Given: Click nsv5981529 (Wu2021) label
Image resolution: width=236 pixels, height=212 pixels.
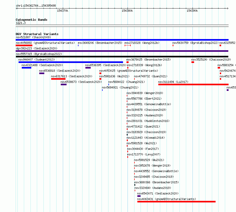Looking at the screenshot, I should [x=149, y=160].
